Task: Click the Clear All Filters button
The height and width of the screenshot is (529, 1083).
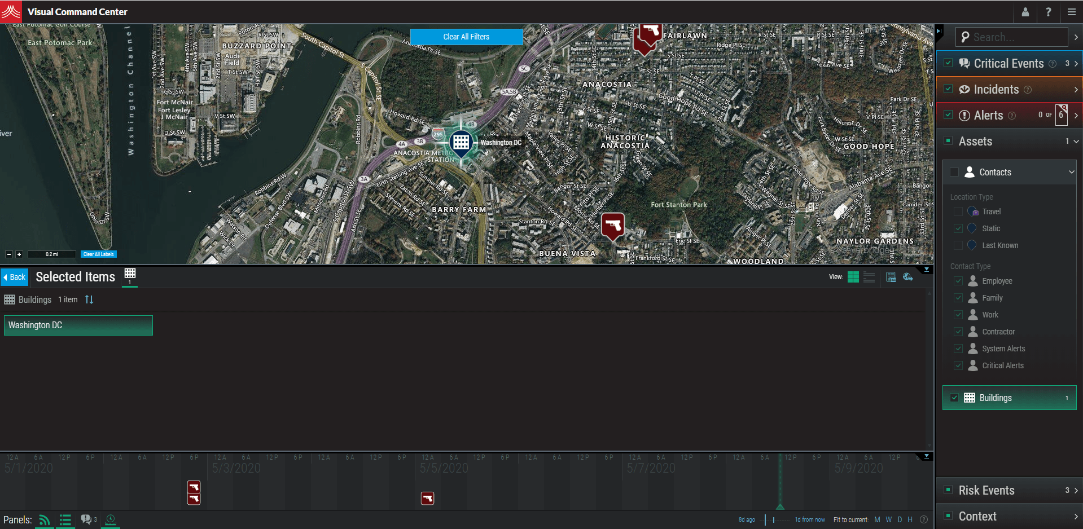Action: click(466, 37)
